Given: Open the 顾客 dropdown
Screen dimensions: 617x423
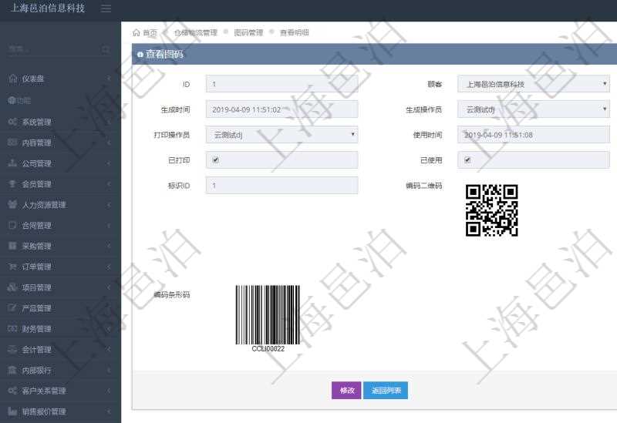Looking at the screenshot, I should pyautogui.click(x=533, y=84).
